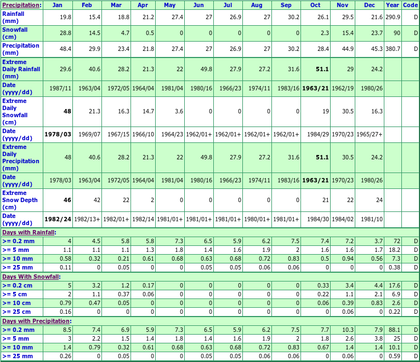Open the Days With Snowfall link
Image resolution: width=420 pixels, height=362 pixels.
tap(30, 277)
